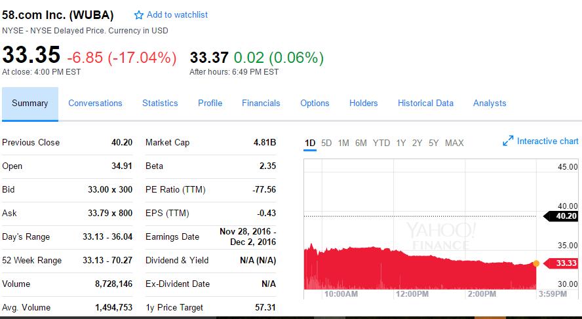The width and height of the screenshot is (582, 319).
Task: Click the Interactive chart expand arrows icon
Action: coord(508,141)
